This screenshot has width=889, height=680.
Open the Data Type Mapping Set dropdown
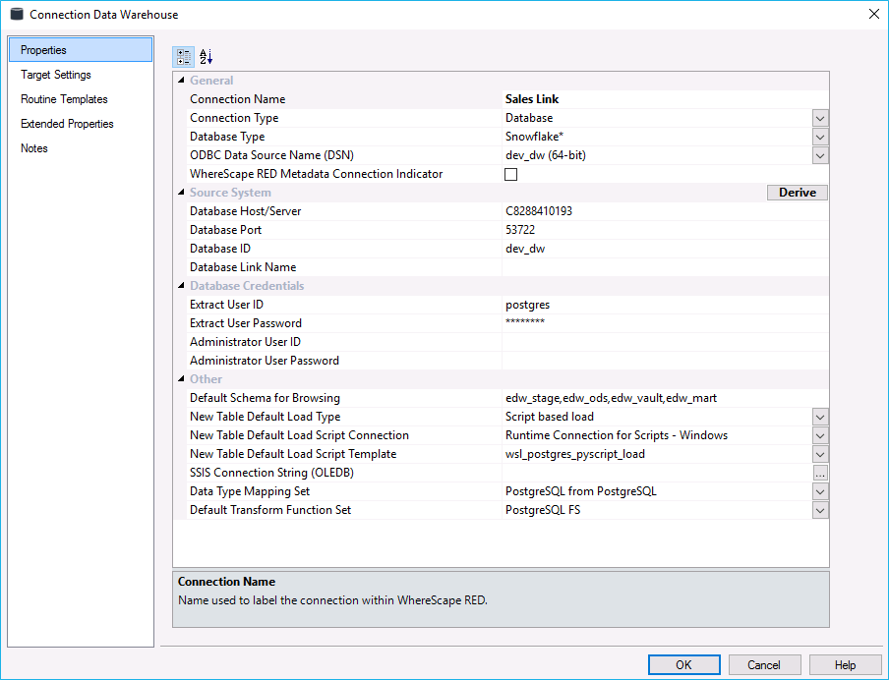click(x=820, y=492)
